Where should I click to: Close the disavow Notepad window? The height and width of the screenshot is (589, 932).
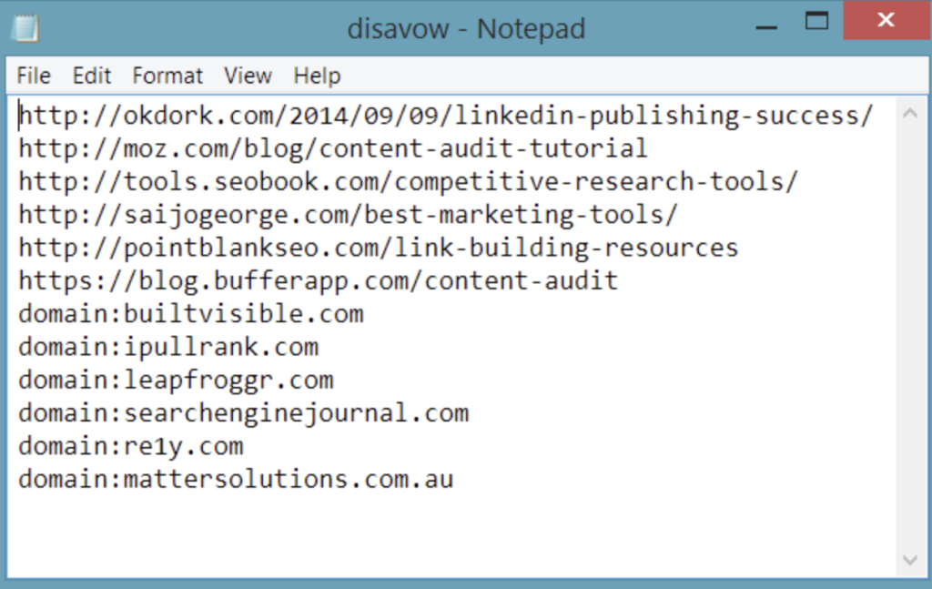coord(886,20)
